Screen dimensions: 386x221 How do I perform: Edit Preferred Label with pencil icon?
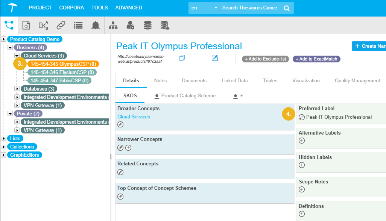[302, 117]
